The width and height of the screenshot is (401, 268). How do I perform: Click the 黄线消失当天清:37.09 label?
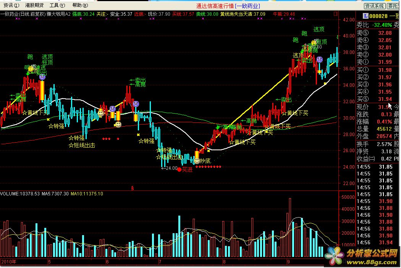pos(243,14)
